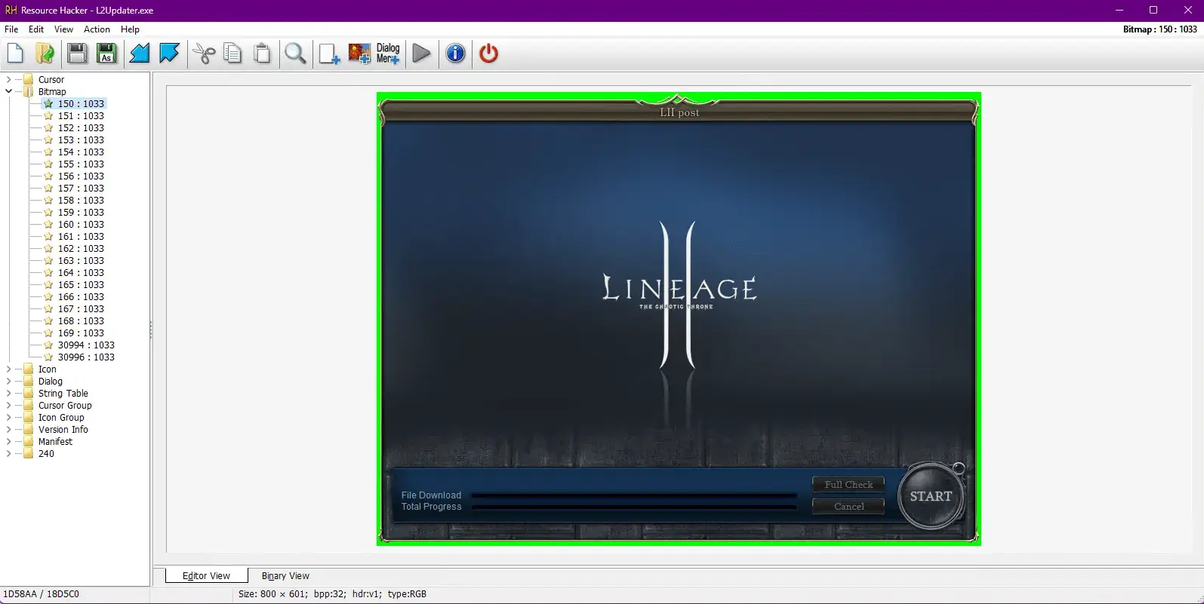Click the Cut scissors icon
Image resolution: width=1204 pixels, height=604 pixels.
click(x=204, y=54)
